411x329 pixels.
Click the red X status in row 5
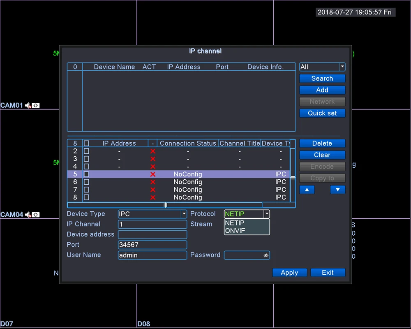(x=153, y=174)
